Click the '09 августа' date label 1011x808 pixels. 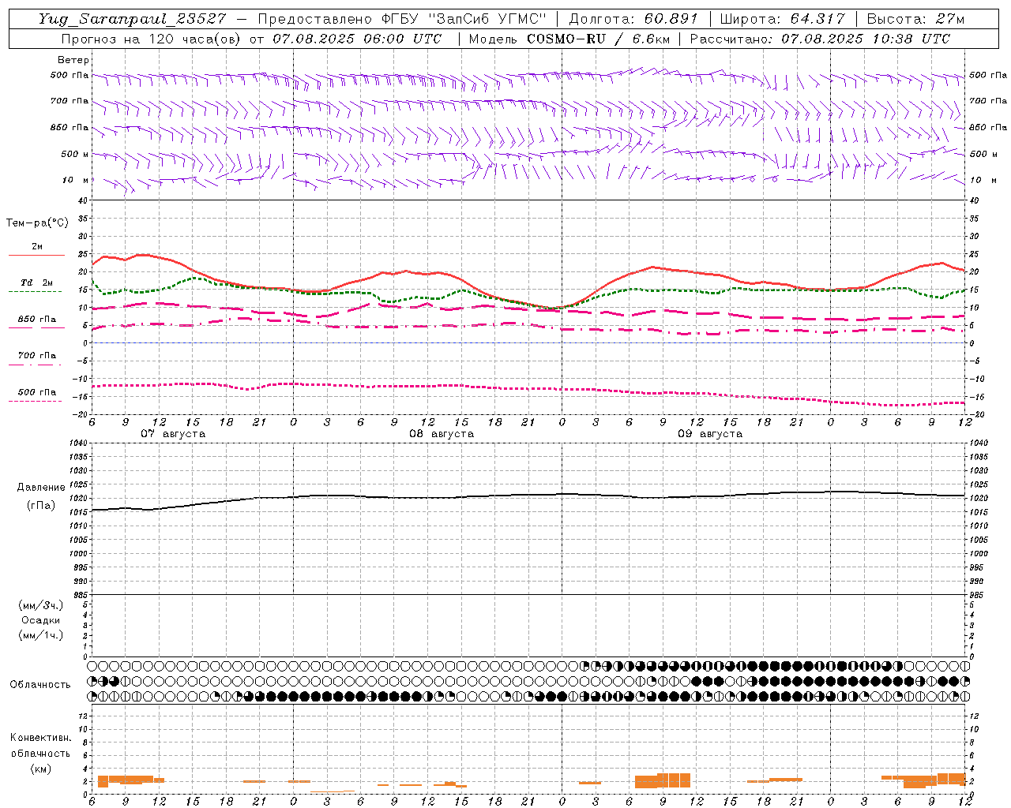(710, 434)
